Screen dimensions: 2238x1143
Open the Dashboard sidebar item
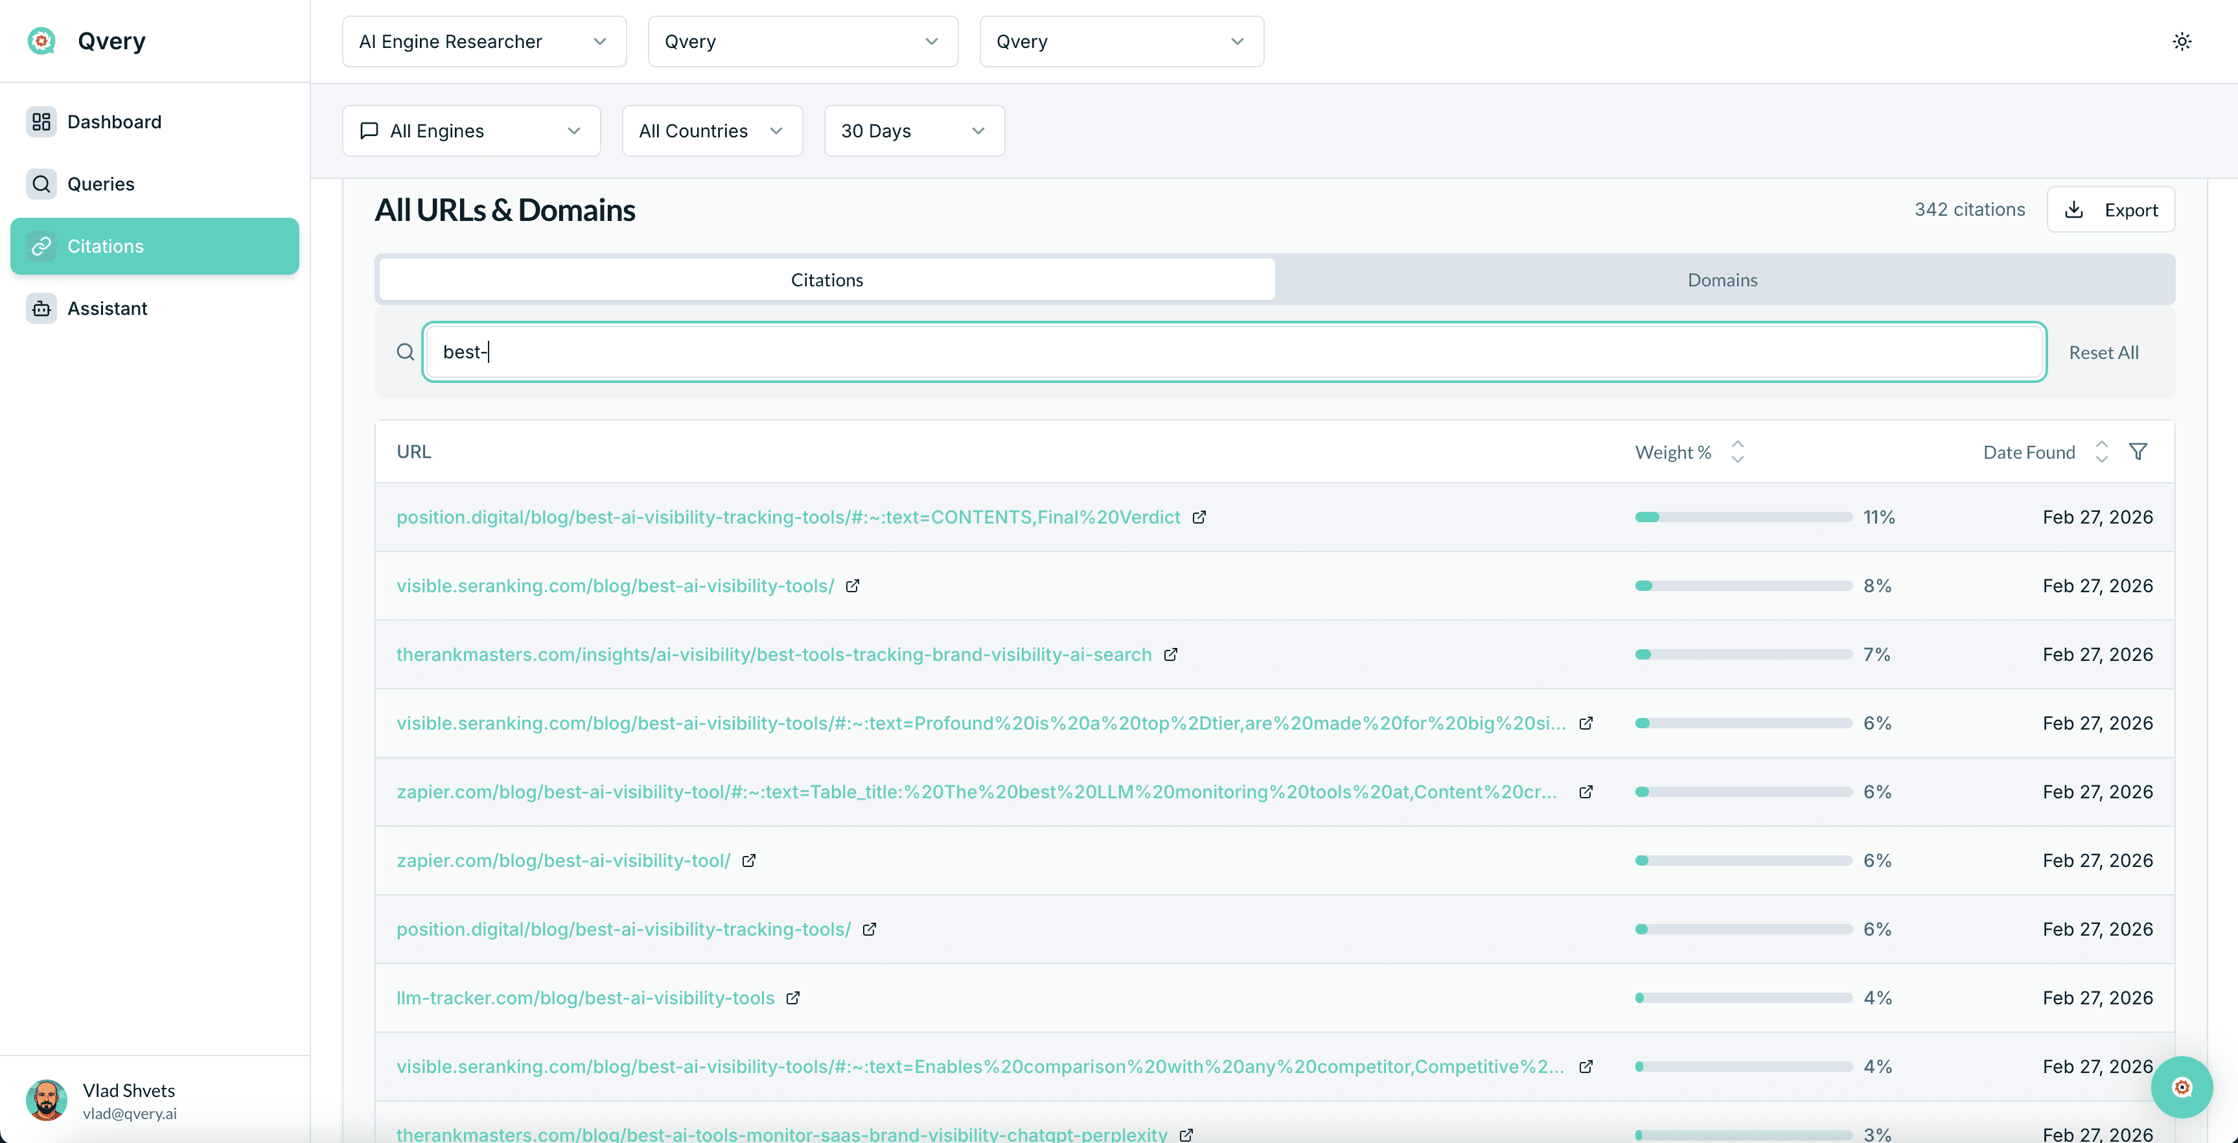[114, 122]
